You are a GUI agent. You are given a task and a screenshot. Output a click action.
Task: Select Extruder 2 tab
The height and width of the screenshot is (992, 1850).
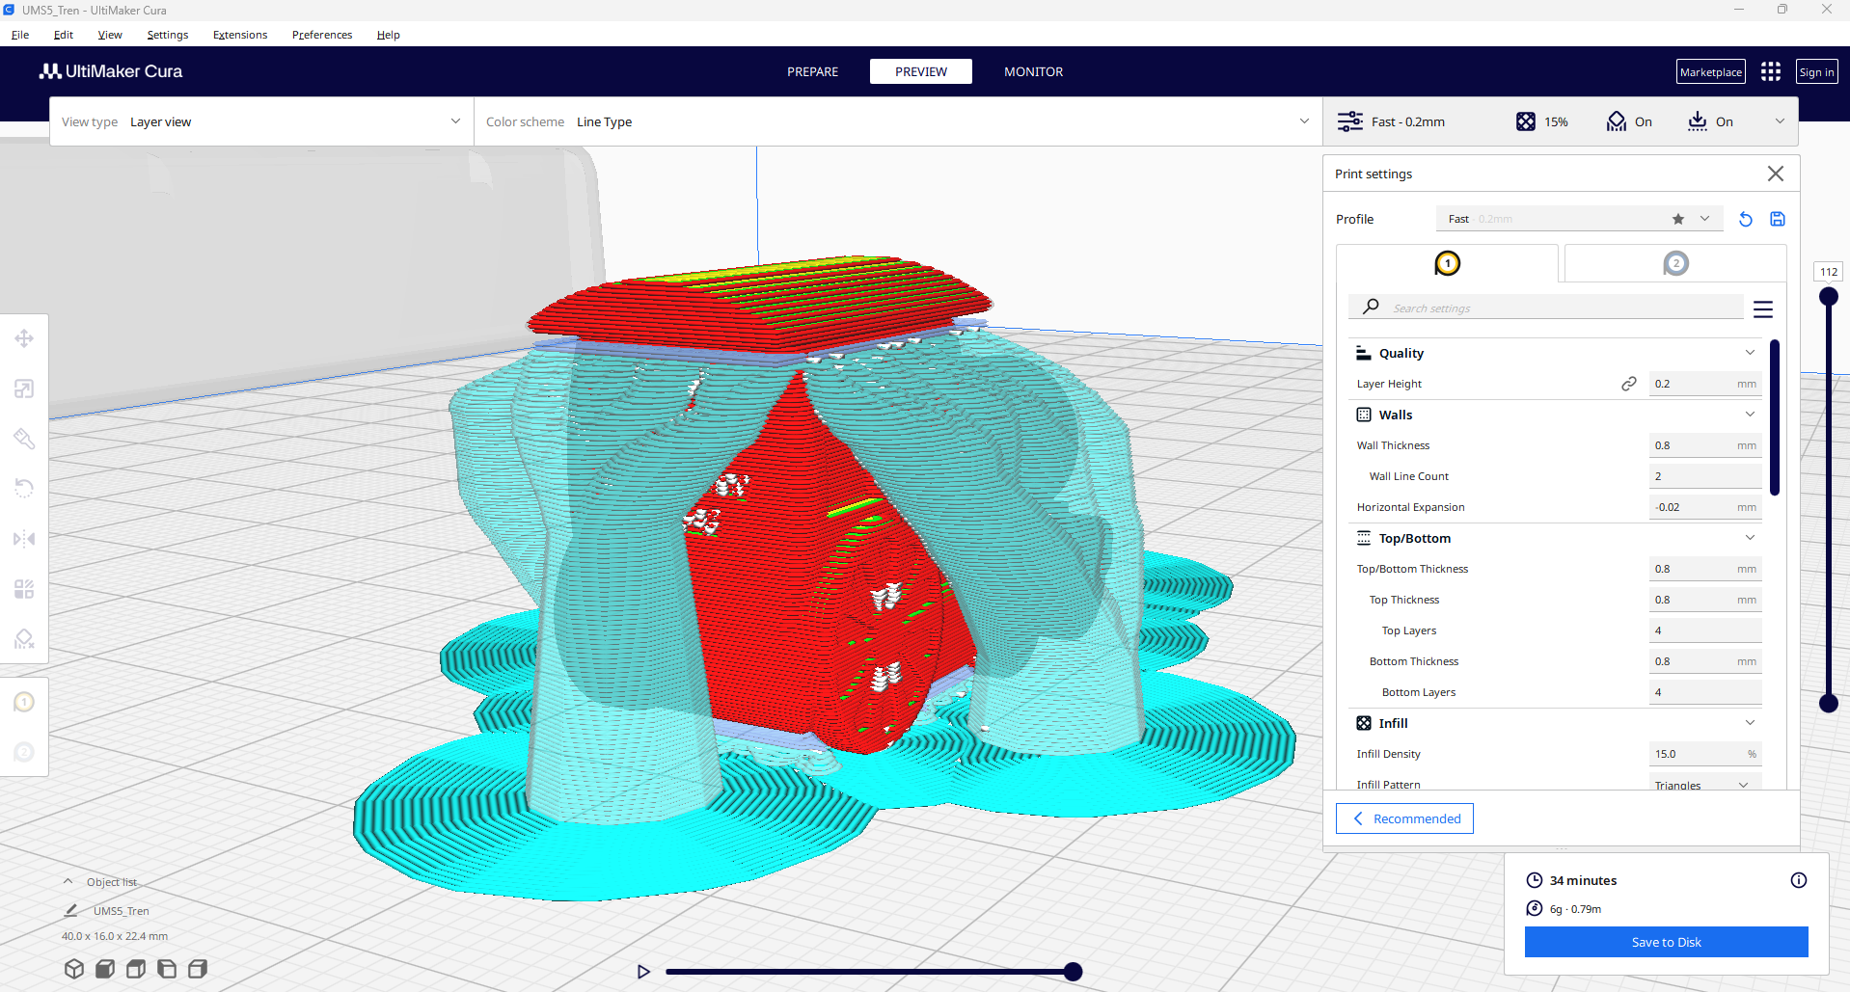pos(1675,262)
